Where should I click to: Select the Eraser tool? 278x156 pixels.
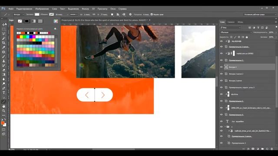click(3, 70)
